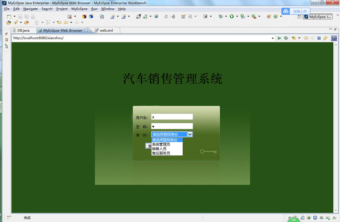The width and height of the screenshot is (340, 222).
Task: Open dropdown next to Run icon
Action: (237, 17)
